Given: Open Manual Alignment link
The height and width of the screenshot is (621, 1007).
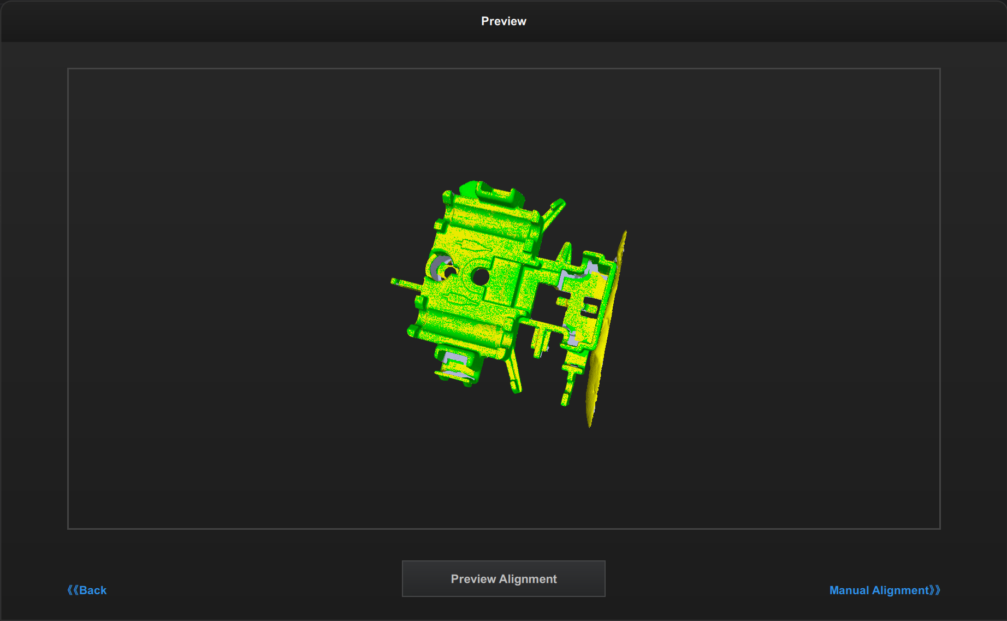Looking at the screenshot, I should [878, 590].
